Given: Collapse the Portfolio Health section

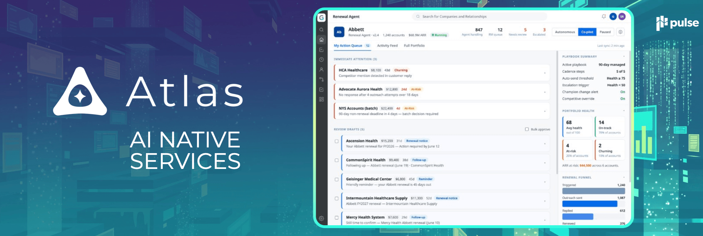Looking at the screenshot, I should click(x=624, y=111).
